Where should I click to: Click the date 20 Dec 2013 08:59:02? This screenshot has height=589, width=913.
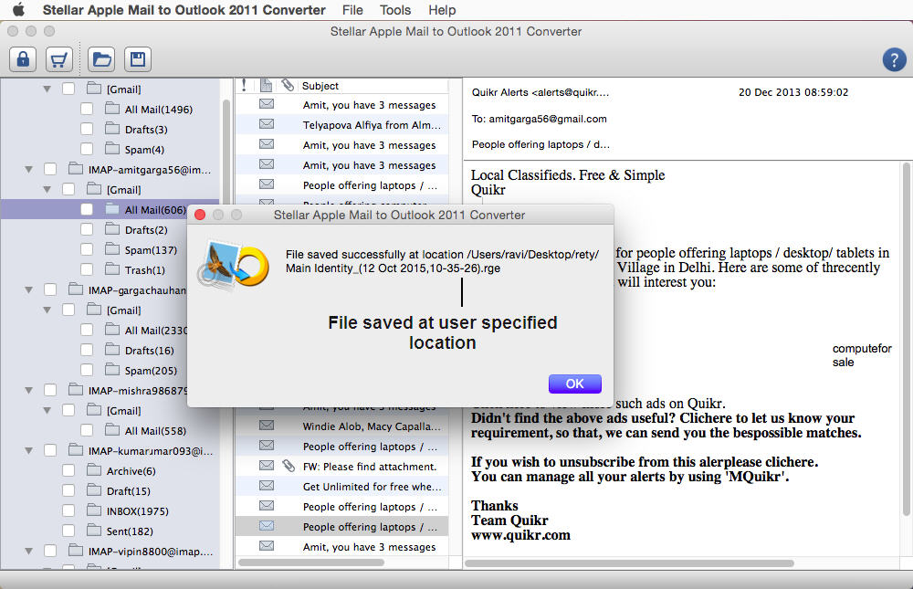click(793, 92)
